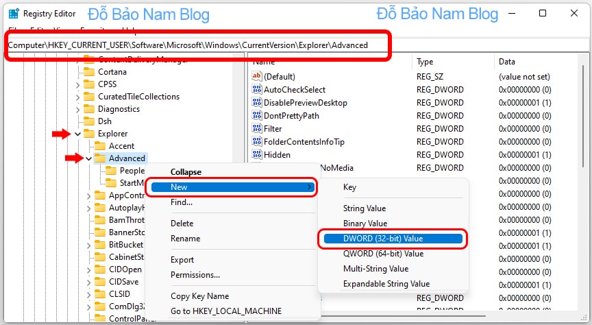Click the AutoCheckSelect DWORD icon
Image resolution: width=592 pixels, height=325 pixels.
pyautogui.click(x=257, y=90)
